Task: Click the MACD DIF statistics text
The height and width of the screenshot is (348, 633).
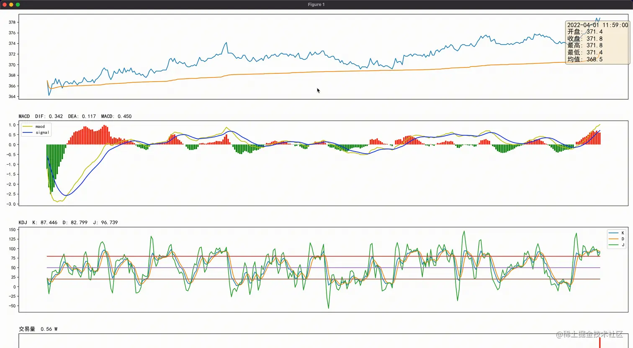Action: [x=51, y=116]
